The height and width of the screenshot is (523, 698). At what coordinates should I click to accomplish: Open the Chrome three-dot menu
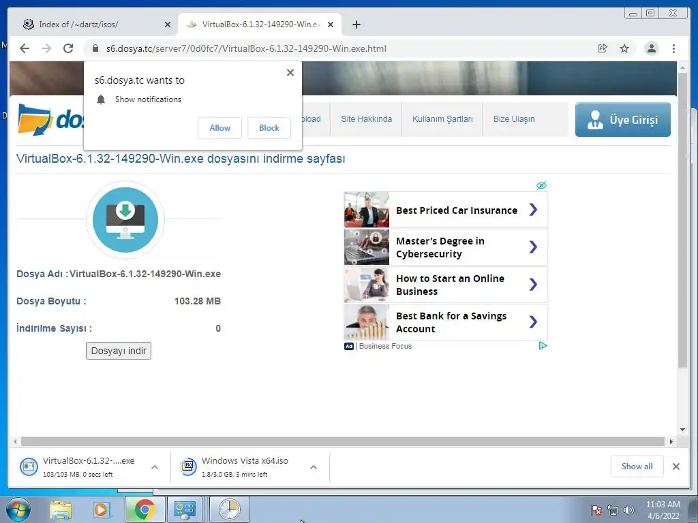coord(673,48)
